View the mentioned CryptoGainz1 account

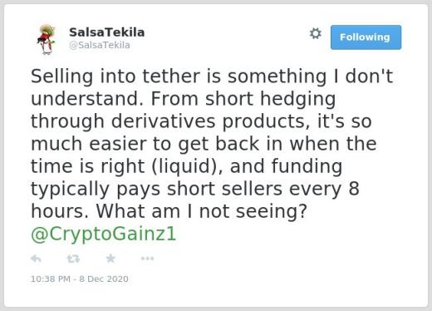point(104,234)
